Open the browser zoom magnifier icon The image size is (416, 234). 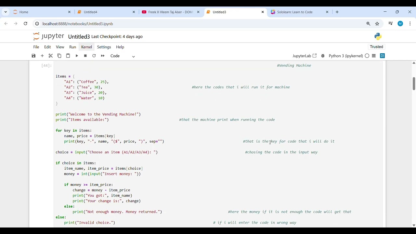point(368,24)
